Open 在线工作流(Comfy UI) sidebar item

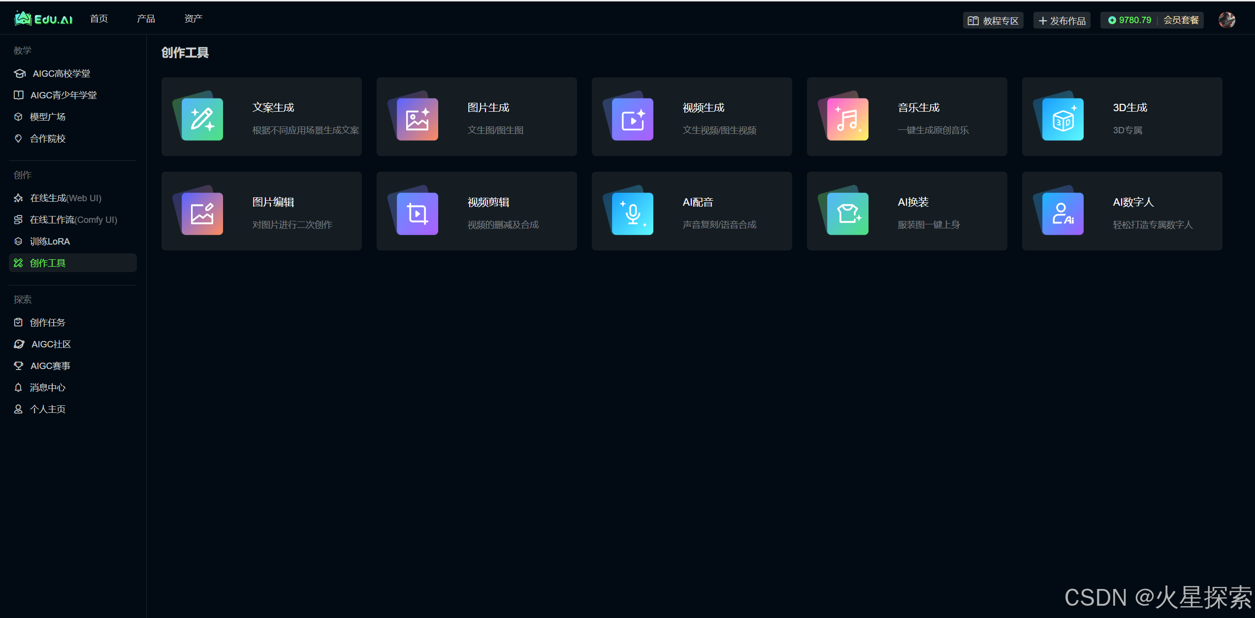[73, 219]
